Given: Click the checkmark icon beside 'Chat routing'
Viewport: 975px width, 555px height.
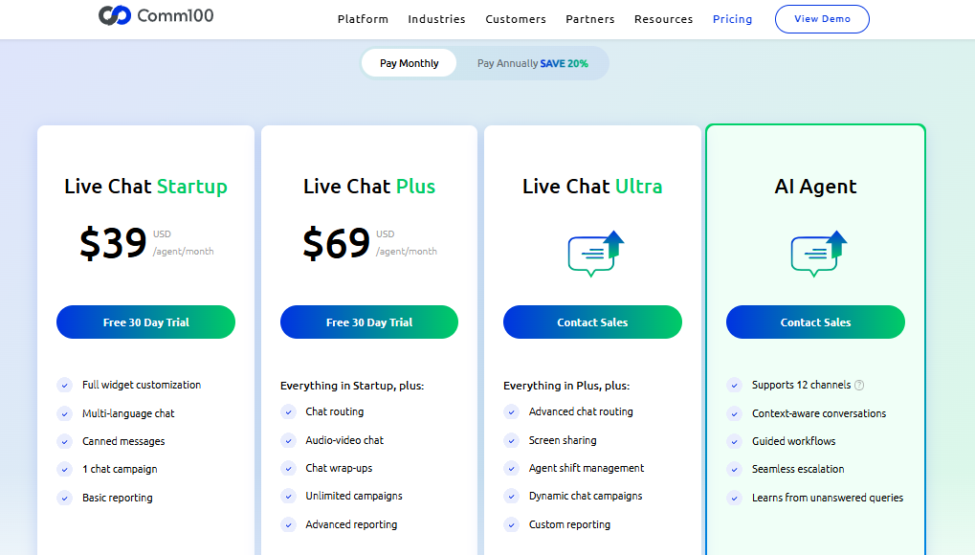Looking at the screenshot, I should pyautogui.click(x=288, y=412).
